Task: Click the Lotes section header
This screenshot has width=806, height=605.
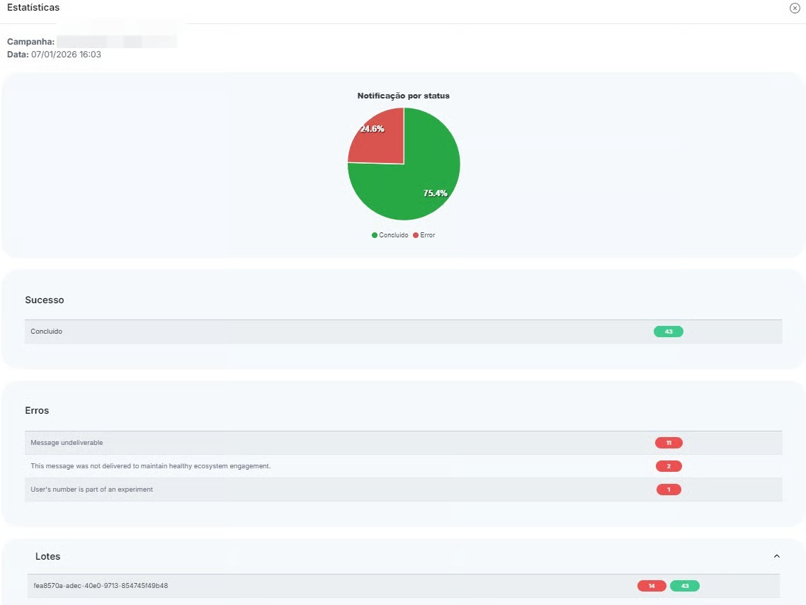Action: click(48, 557)
